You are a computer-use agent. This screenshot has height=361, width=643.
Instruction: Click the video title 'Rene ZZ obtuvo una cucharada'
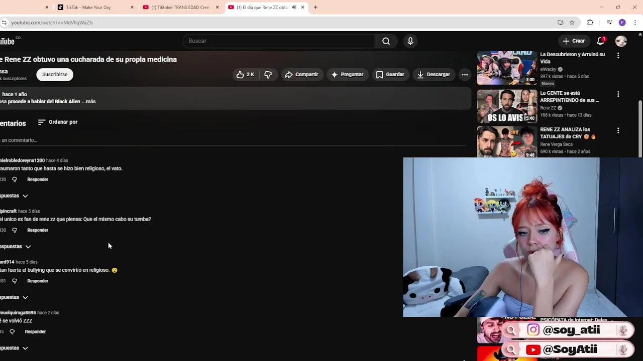click(x=88, y=59)
